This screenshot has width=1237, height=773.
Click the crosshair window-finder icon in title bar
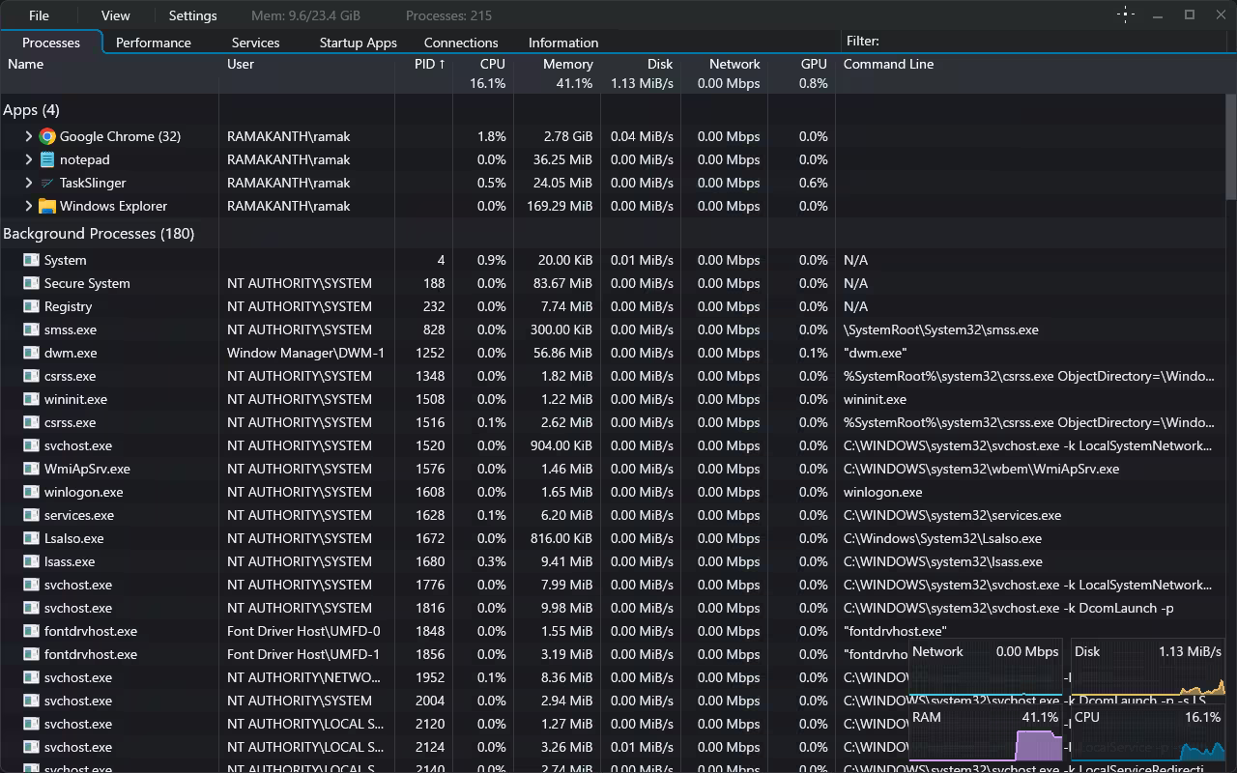click(x=1126, y=14)
